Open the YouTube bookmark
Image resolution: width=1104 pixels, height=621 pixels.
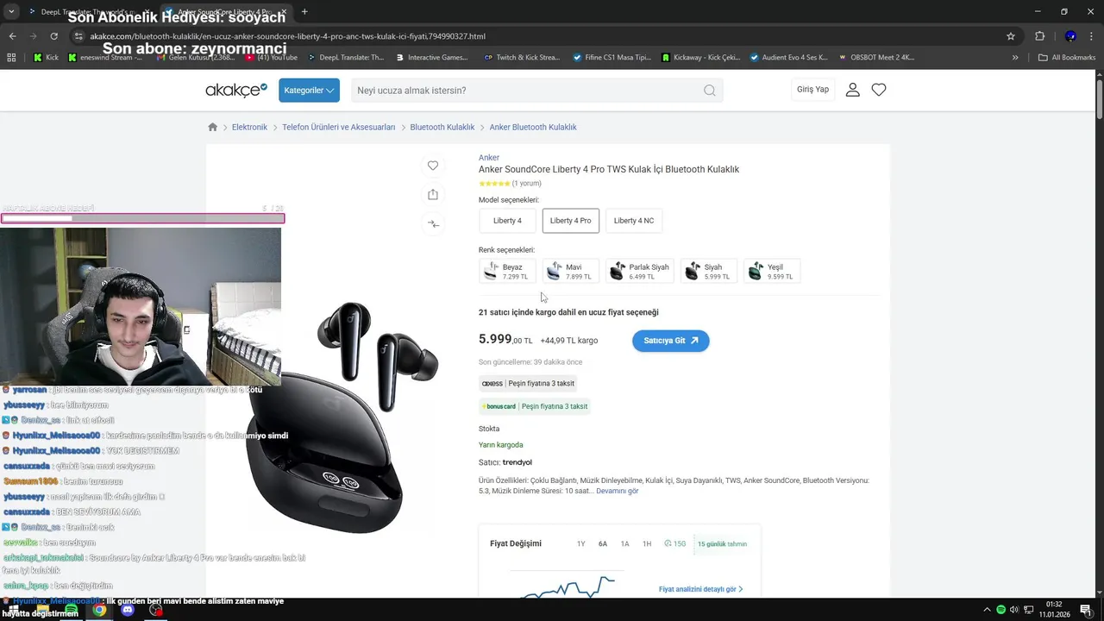(273, 58)
